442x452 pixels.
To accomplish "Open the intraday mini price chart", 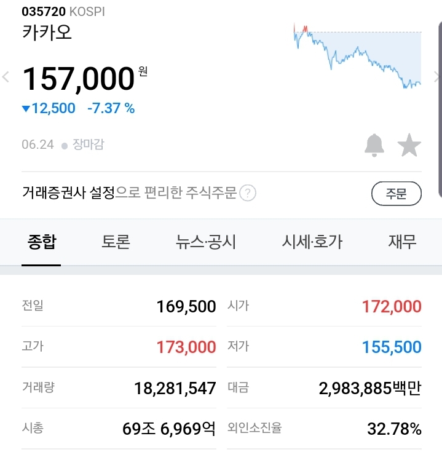I will (x=358, y=57).
